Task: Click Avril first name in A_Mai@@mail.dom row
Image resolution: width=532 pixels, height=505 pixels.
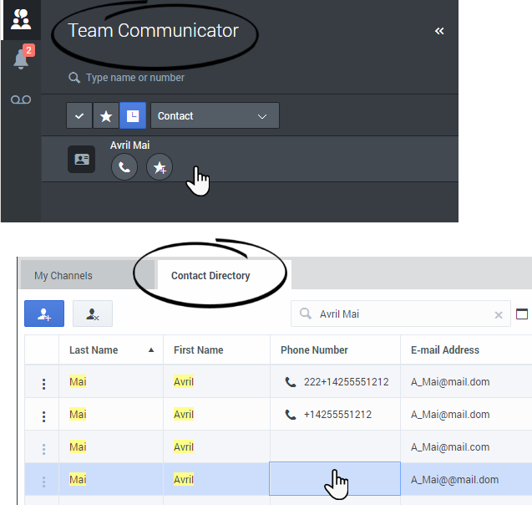Action: (184, 480)
